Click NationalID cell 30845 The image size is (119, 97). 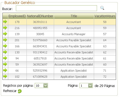tap(40, 34)
